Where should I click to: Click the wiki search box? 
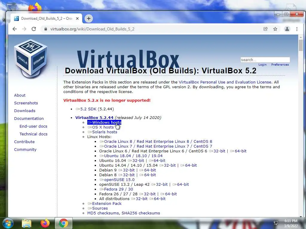[265, 60]
